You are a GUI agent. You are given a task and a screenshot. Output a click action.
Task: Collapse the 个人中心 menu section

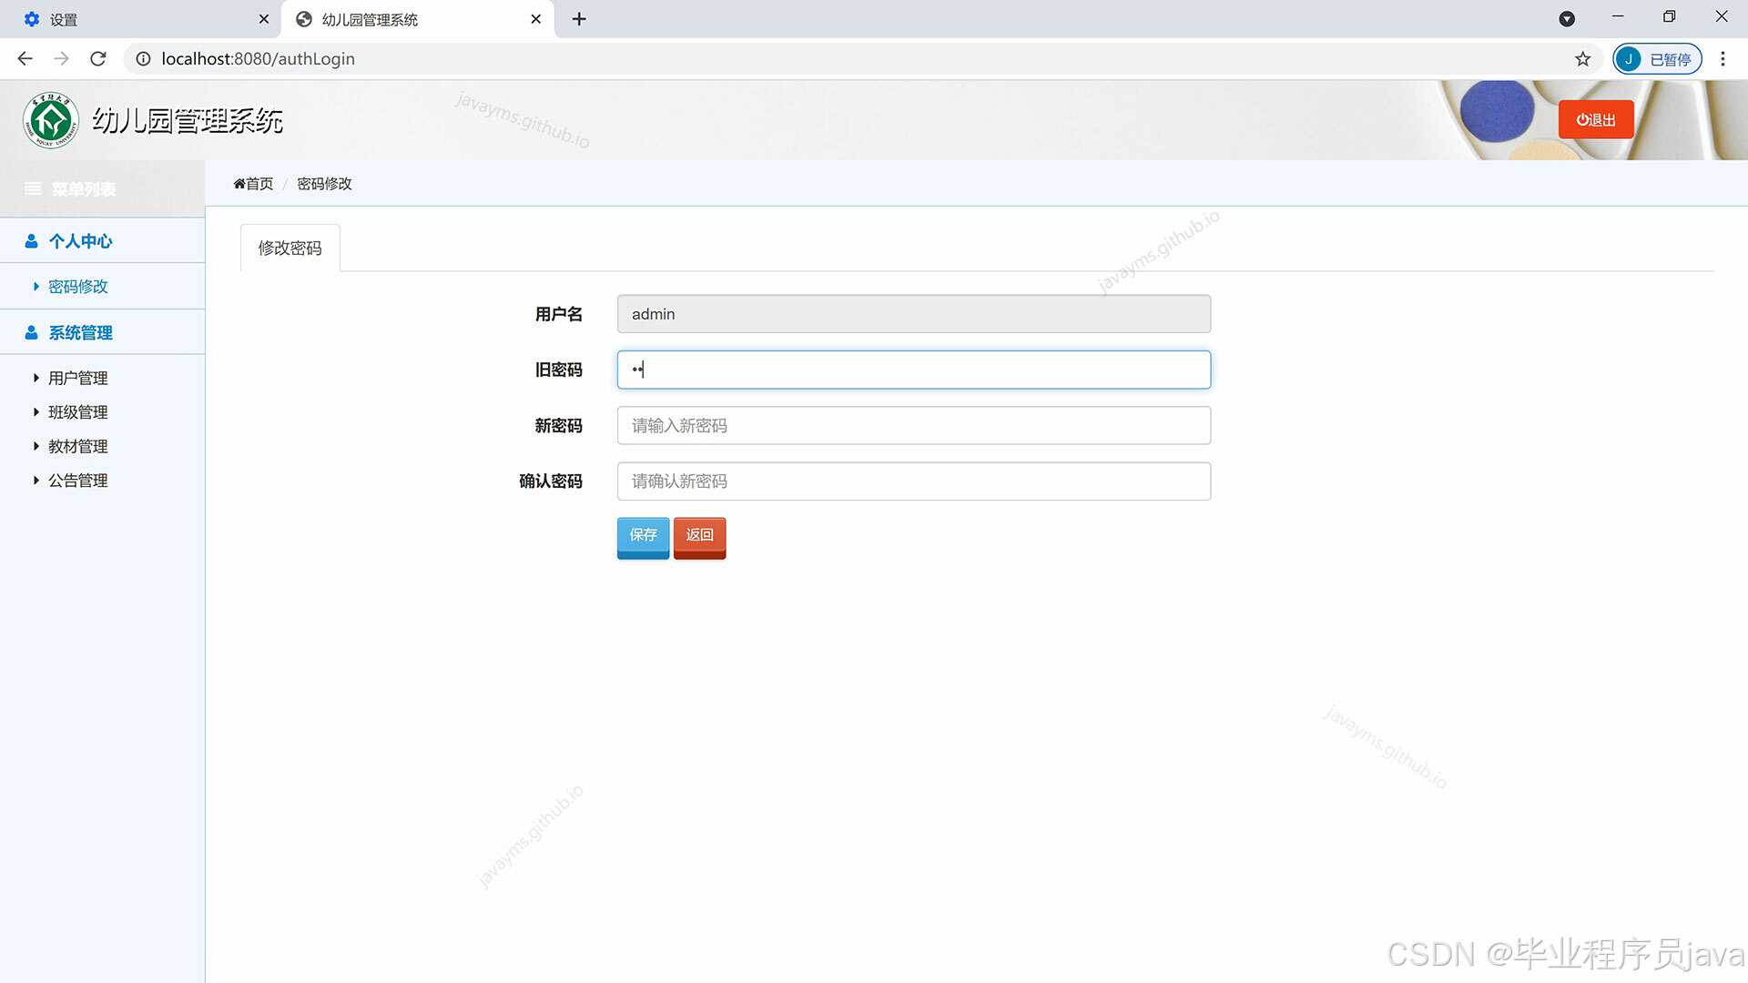coord(102,241)
